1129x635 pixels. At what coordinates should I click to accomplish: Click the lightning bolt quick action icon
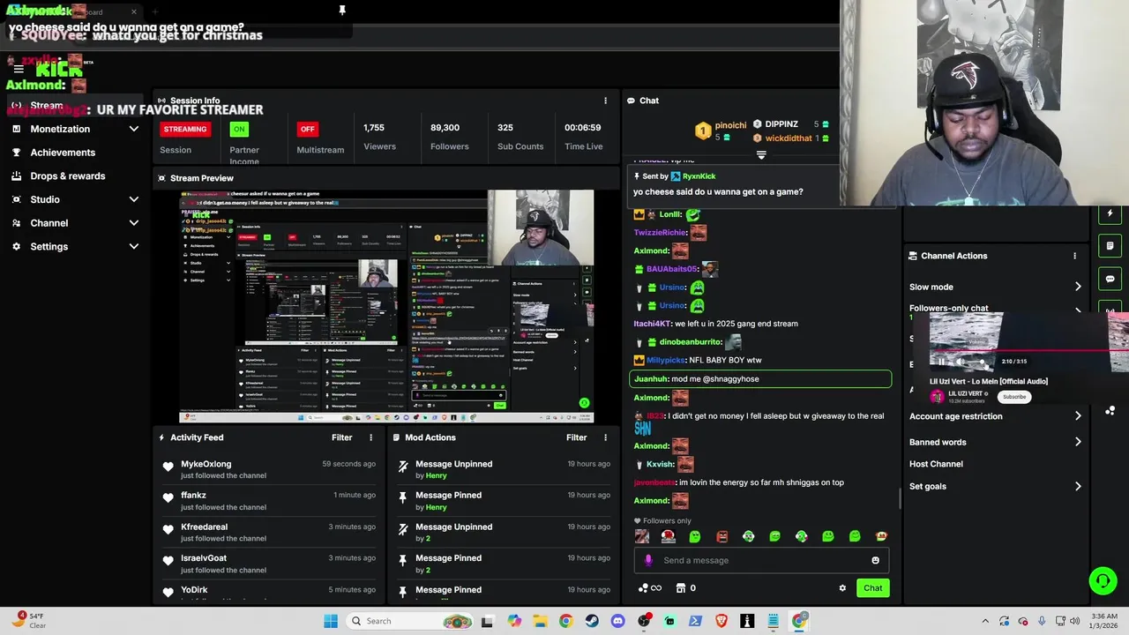coord(1110,213)
